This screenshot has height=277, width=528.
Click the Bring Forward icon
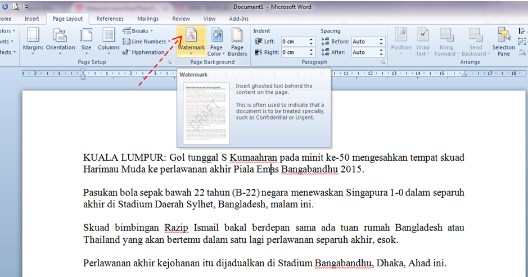tap(446, 35)
